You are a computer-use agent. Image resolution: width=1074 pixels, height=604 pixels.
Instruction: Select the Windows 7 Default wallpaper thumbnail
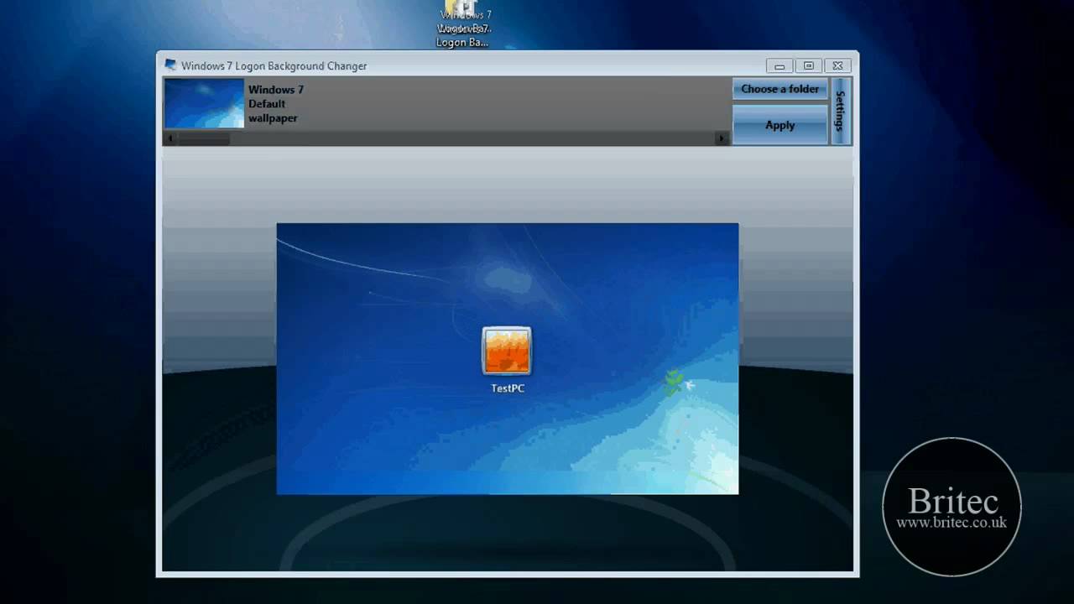point(205,103)
